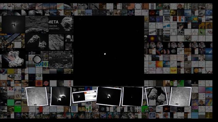Open the layered comet terrain close-up image

37,24
